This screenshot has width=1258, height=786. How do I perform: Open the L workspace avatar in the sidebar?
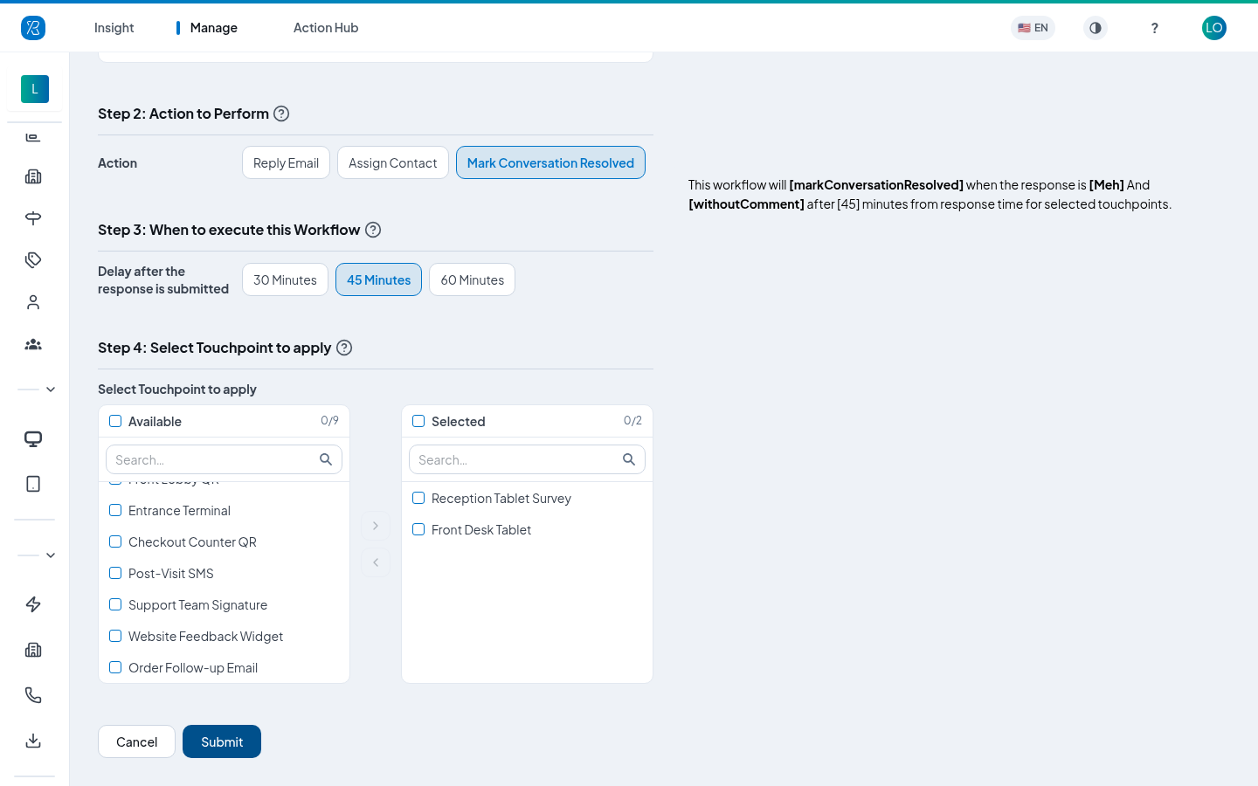pyautogui.click(x=35, y=89)
